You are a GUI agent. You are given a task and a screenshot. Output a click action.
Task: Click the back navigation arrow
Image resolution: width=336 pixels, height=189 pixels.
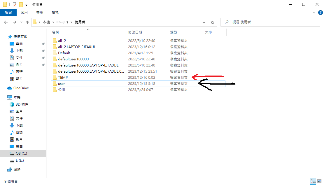pos(6,22)
